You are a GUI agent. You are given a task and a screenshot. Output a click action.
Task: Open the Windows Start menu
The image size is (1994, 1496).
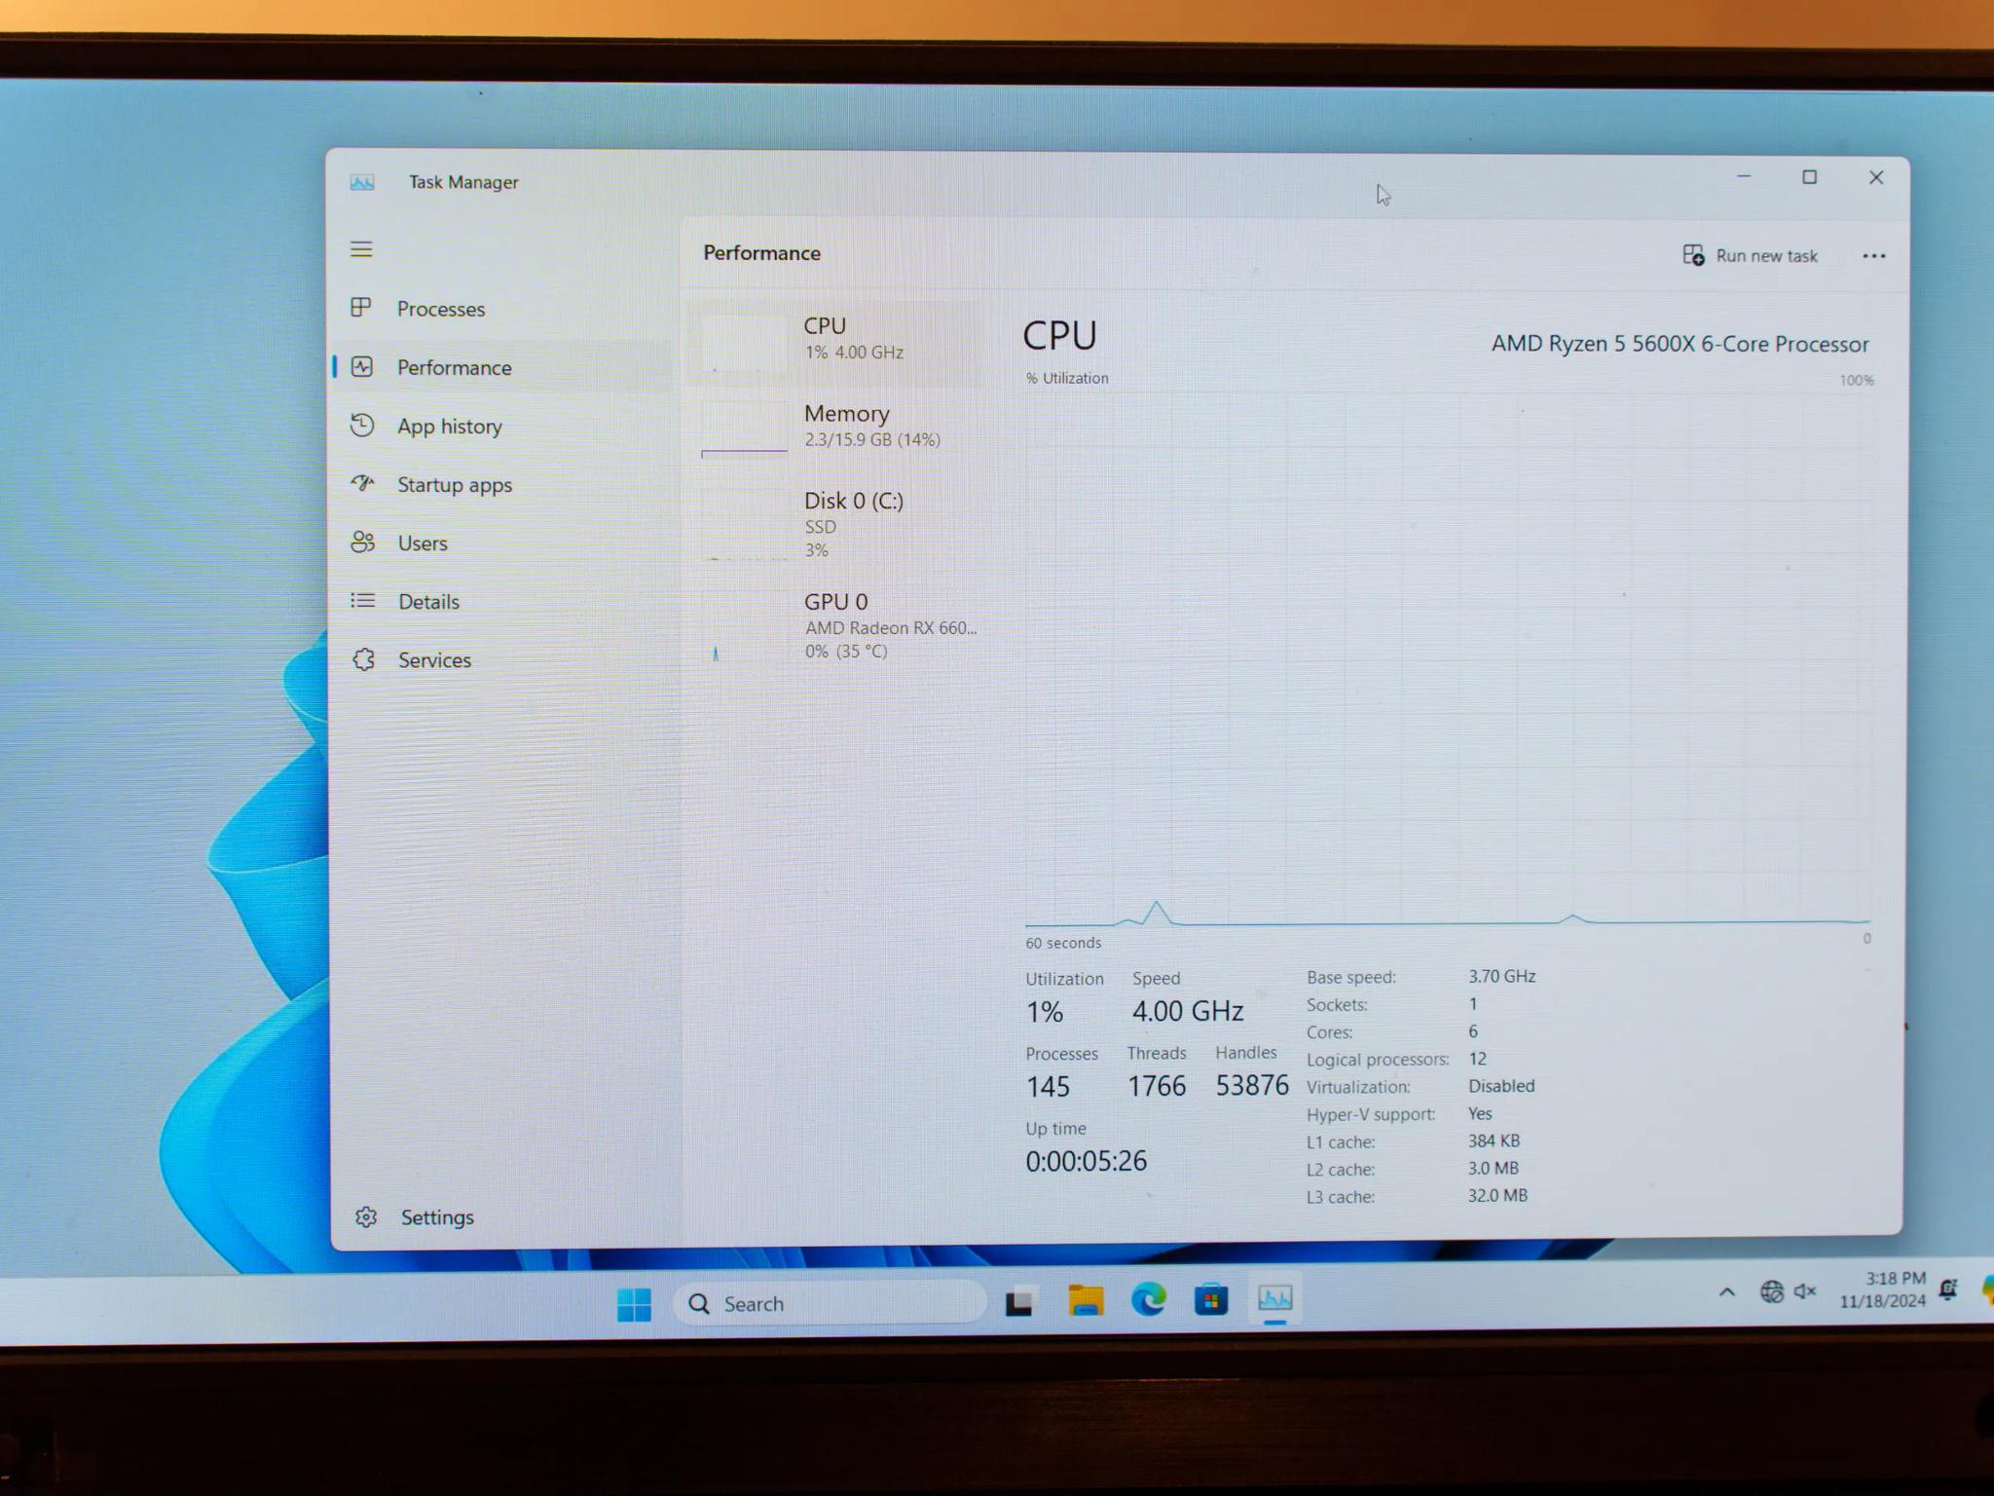634,1303
